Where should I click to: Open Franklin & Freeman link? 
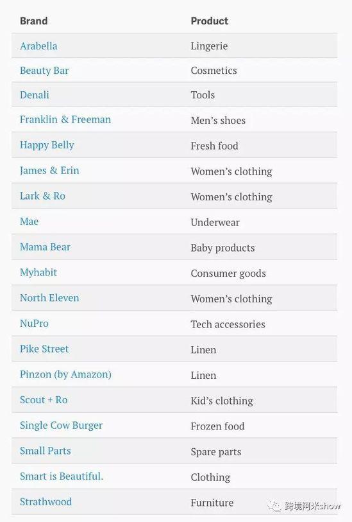coord(65,119)
